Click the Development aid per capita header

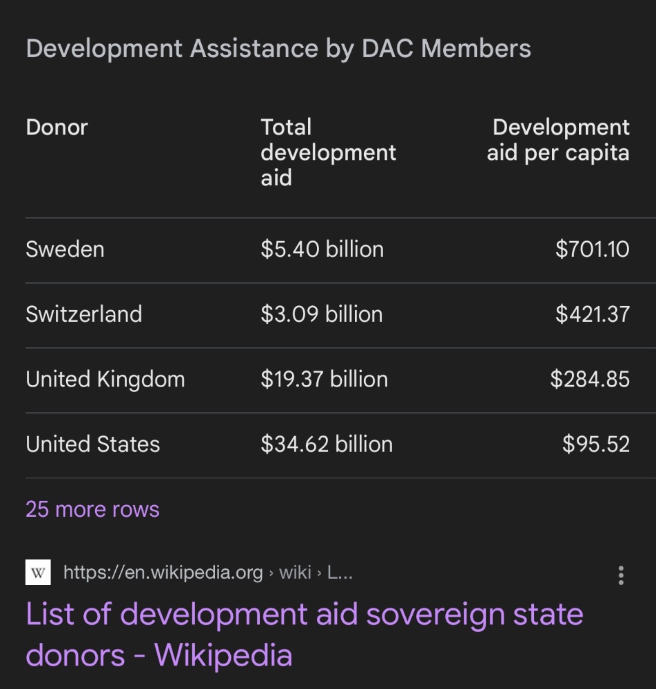558,140
